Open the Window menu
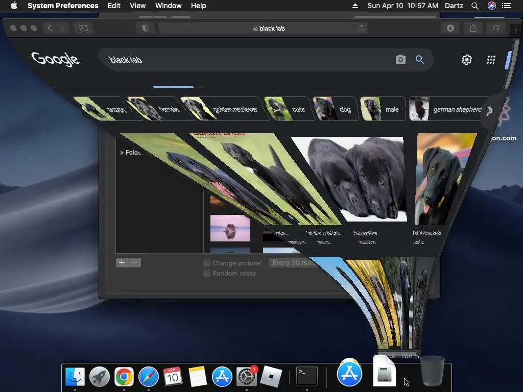 click(169, 6)
